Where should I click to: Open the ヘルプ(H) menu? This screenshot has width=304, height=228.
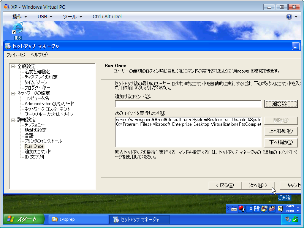pos(39,55)
